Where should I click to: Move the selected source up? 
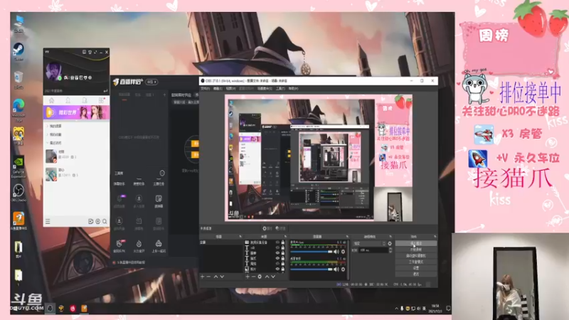coord(267,277)
